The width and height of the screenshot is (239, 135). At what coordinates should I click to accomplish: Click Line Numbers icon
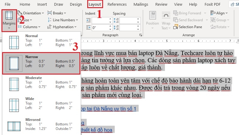point(49,20)
